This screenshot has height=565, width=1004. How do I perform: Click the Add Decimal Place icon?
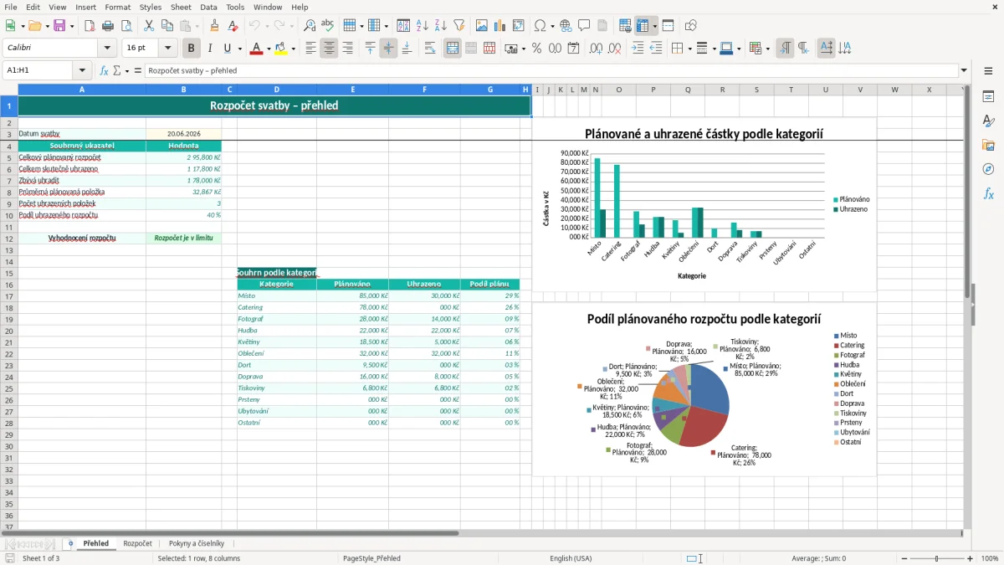596,49
